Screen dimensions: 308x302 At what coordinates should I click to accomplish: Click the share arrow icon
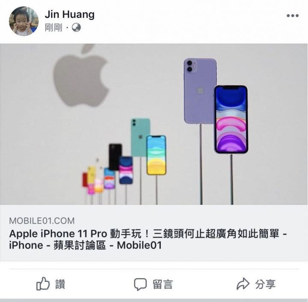click(x=243, y=284)
